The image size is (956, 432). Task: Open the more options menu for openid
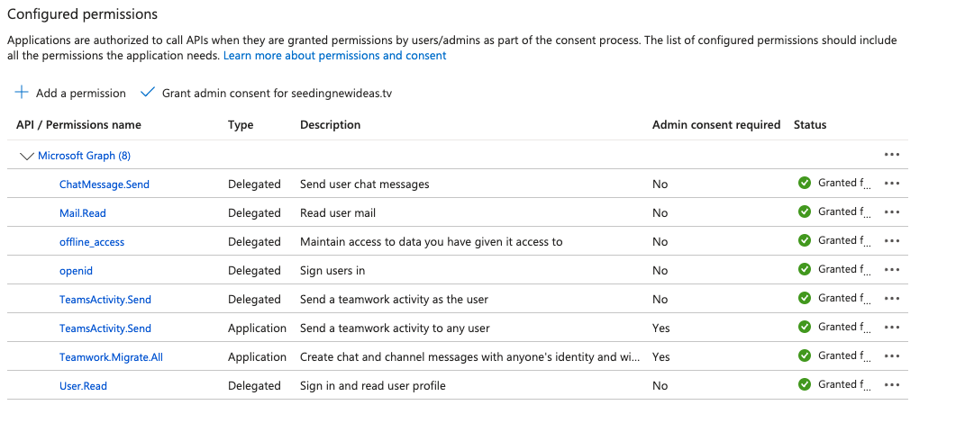click(892, 270)
